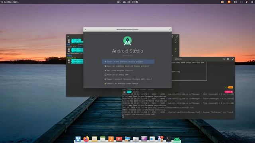The width and height of the screenshot is (255, 143).
Task: Open the purple app icon in the dock
Action: click(144, 139)
